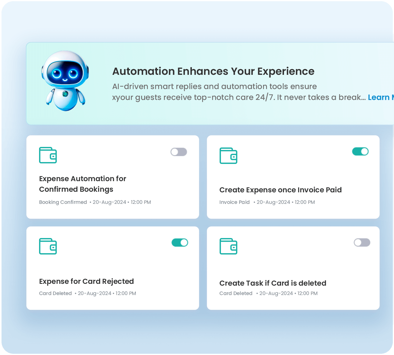Open the Expense for Card Rejected title

pos(86,281)
